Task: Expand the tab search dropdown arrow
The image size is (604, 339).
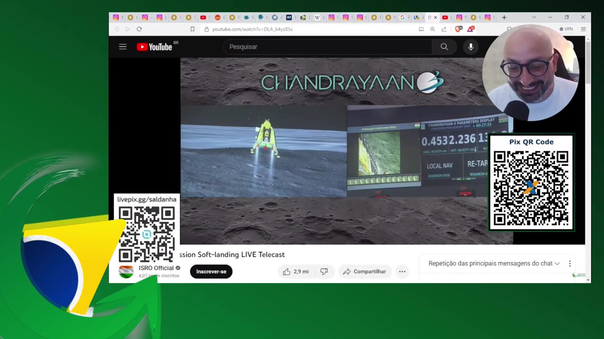Action: [534, 17]
